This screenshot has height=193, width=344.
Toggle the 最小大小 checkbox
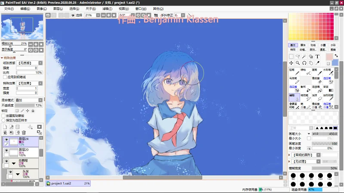(x=309, y=138)
